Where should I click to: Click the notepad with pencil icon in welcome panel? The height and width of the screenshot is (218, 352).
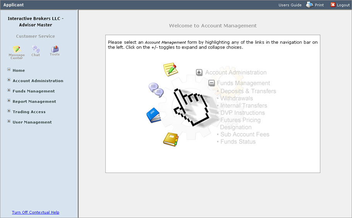[x=171, y=69]
